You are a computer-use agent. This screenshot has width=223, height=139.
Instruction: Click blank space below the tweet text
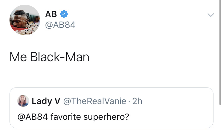pyautogui.click(x=111, y=75)
